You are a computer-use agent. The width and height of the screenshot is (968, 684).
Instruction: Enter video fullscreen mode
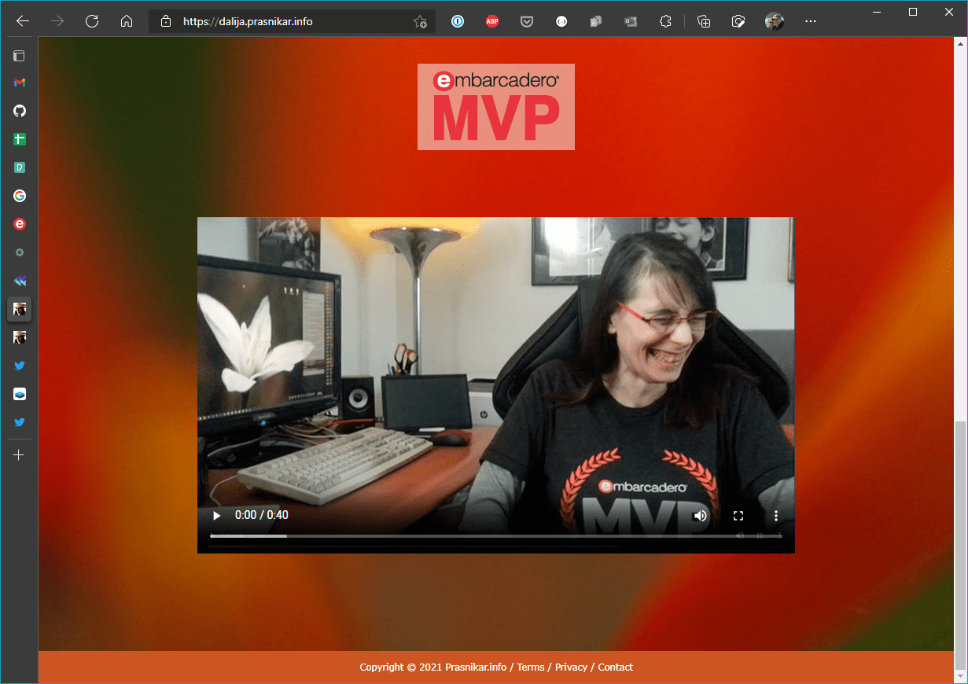[x=738, y=516]
